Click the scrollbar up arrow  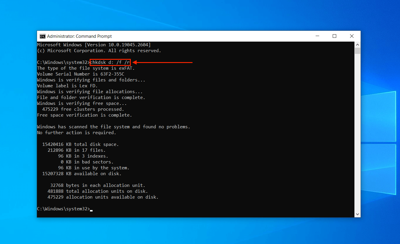coord(357,45)
